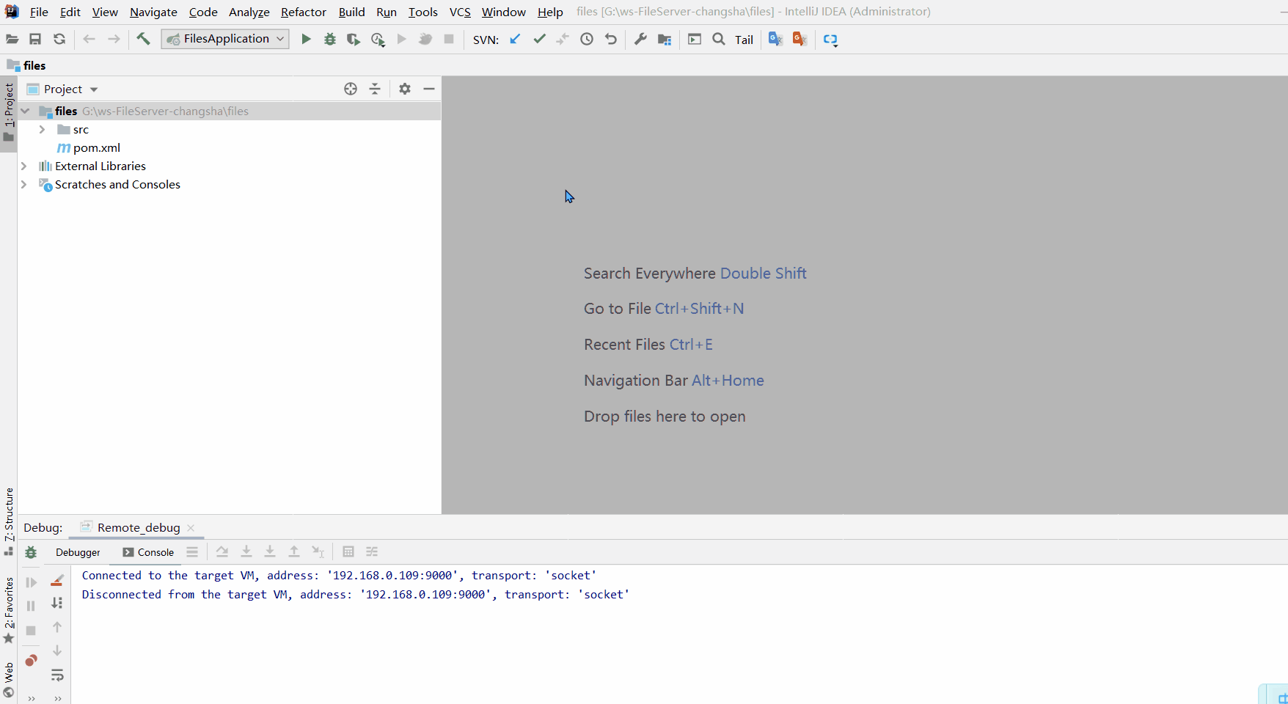Open Recent Files via the Ctrl+E link

coord(691,344)
